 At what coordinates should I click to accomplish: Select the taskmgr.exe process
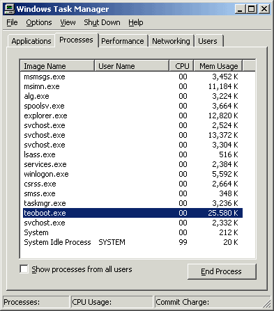click(x=132, y=203)
